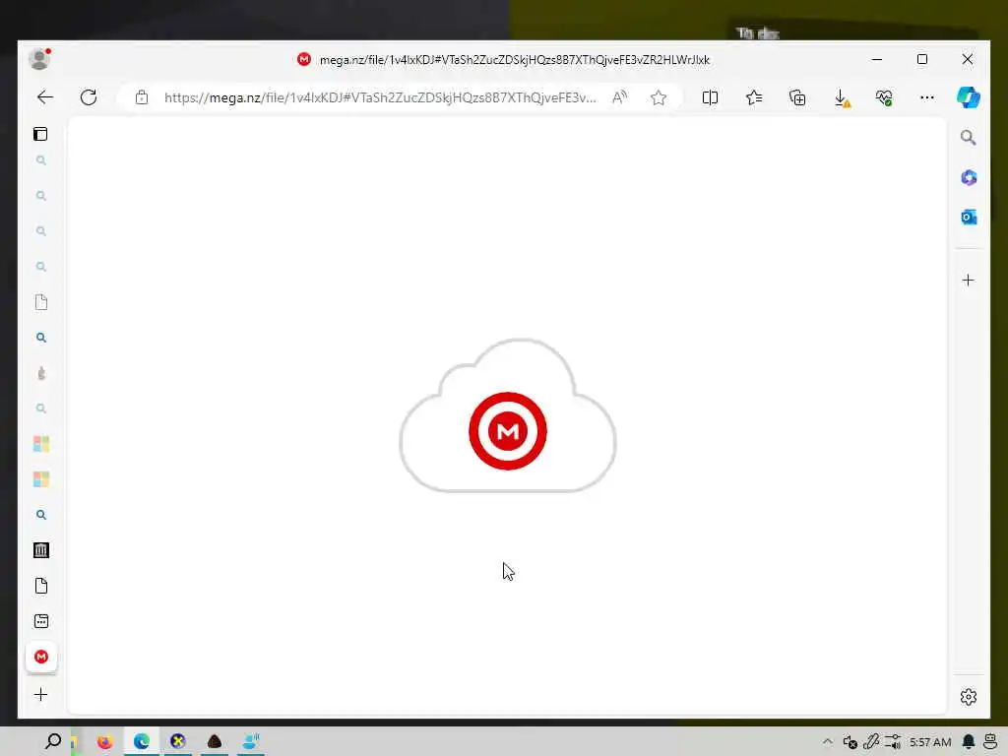Open the Tab actions menu
Screen dimensions: 1008x756
tap(40, 134)
